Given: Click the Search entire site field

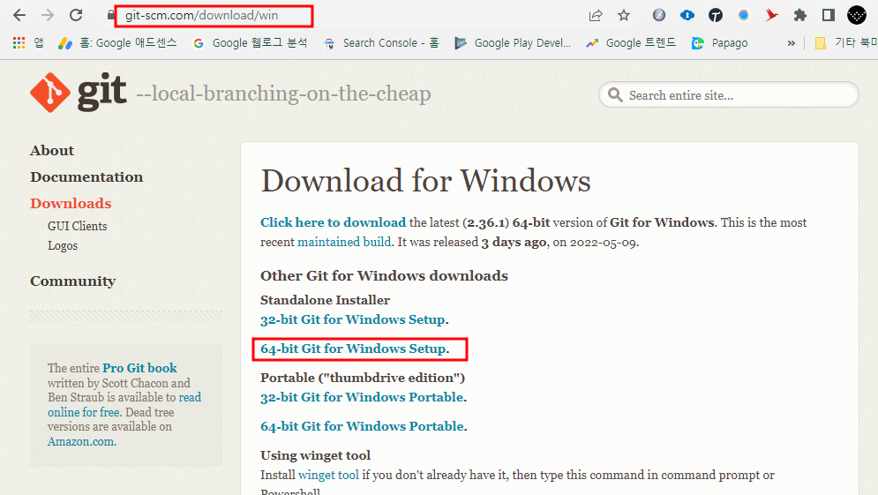Looking at the screenshot, I should click(729, 95).
